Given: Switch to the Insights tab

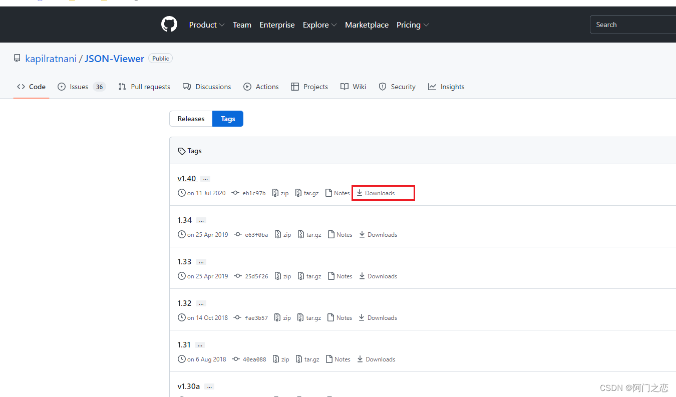Looking at the screenshot, I should [x=446, y=87].
